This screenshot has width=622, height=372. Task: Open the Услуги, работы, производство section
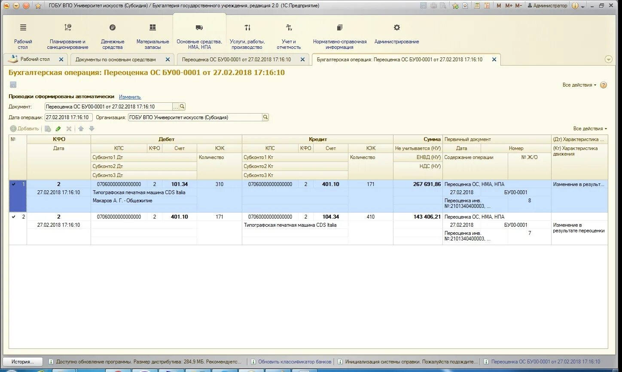(x=247, y=37)
